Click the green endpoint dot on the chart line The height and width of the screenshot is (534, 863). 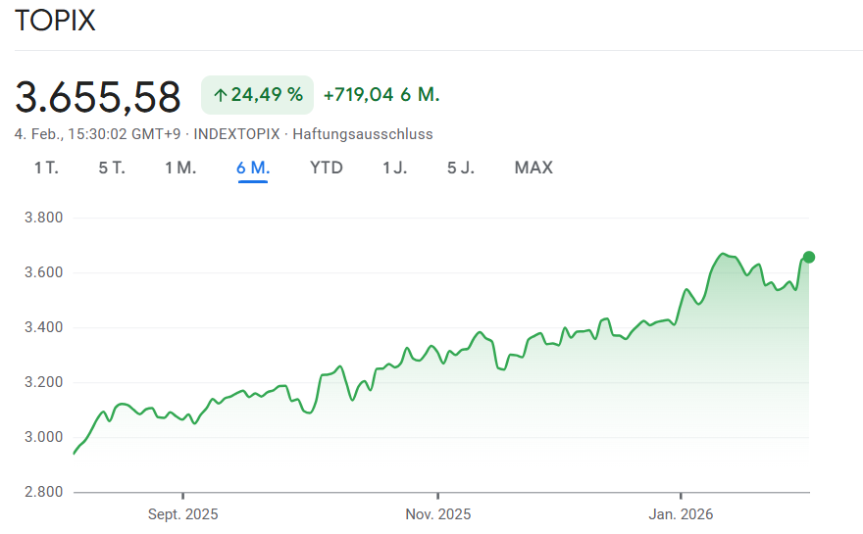coord(809,257)
